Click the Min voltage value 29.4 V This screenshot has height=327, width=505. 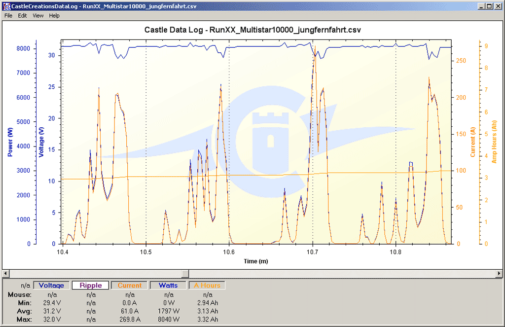52,303
